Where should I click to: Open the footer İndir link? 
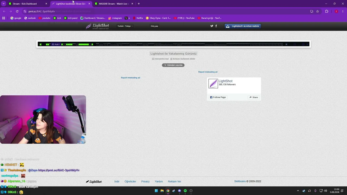tap(117, 181)
